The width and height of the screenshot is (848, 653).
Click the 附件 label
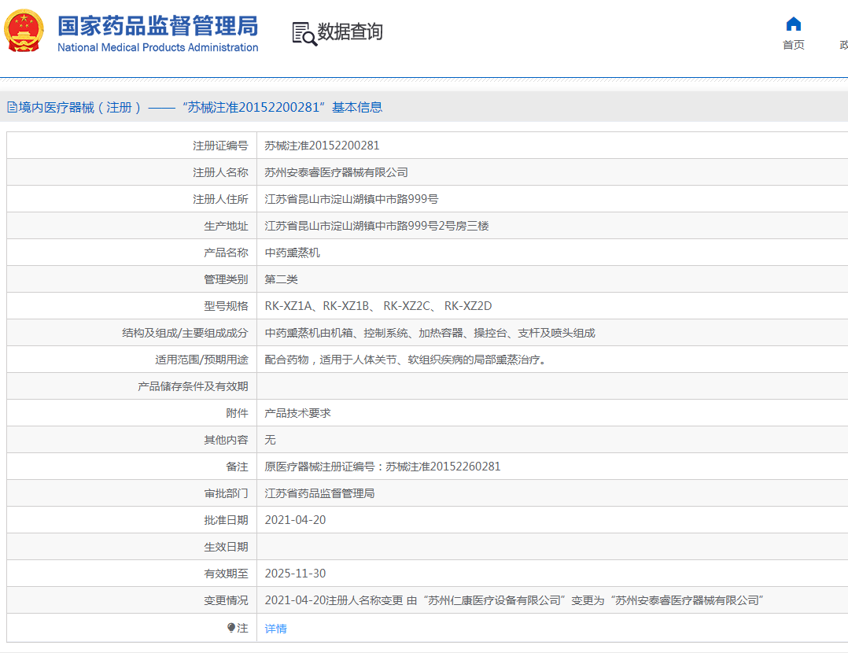pos(237,413)
